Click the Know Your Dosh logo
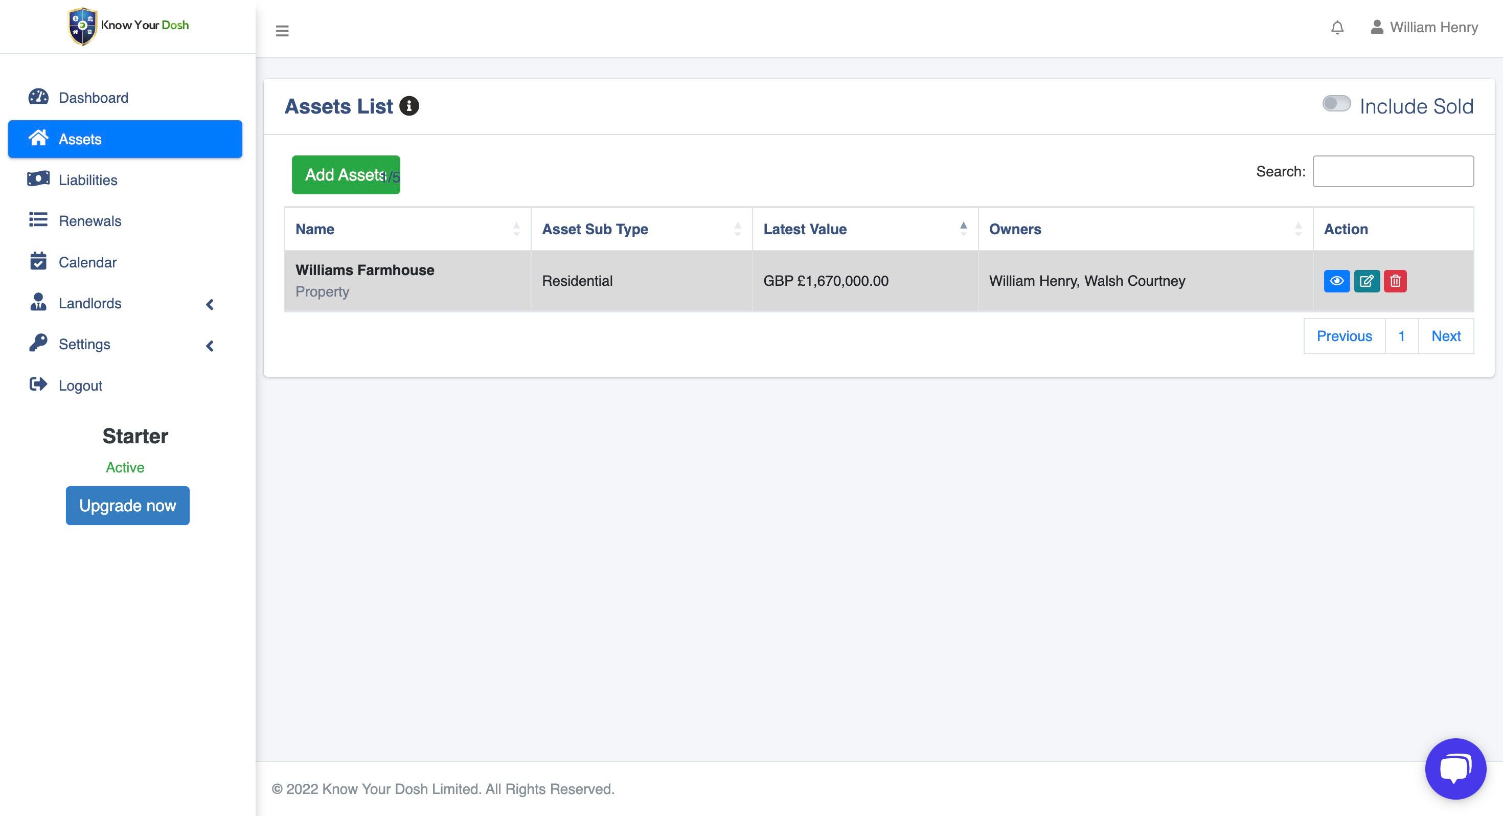The width and height of the screenshot is (1503, 816). coord(128,26)
